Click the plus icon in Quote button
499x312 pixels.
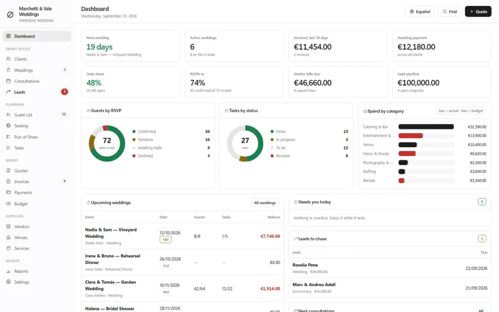(x=472, y=12)
